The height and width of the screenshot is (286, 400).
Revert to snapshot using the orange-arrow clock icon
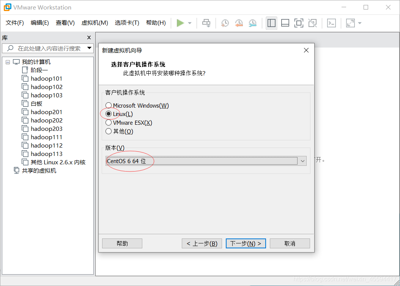click(239, 23)
